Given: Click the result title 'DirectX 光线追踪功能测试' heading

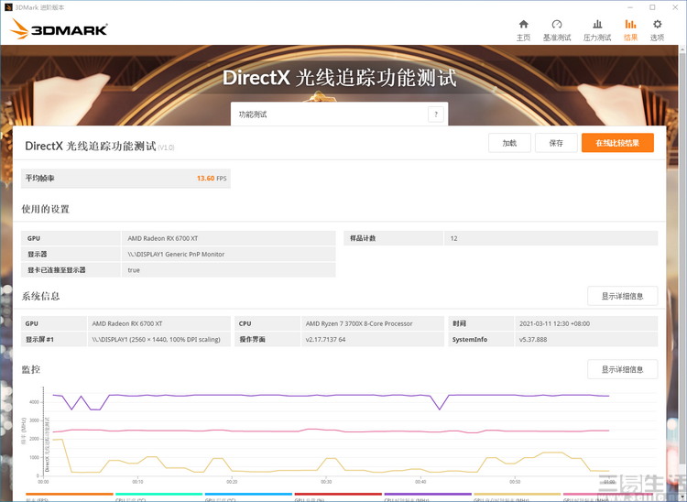Looking at the screenshot, I should [91, 146].
